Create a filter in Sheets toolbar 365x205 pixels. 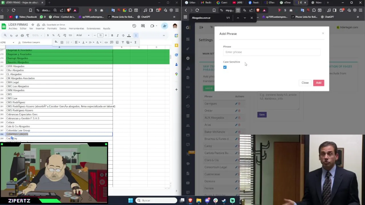click(123, 42)
